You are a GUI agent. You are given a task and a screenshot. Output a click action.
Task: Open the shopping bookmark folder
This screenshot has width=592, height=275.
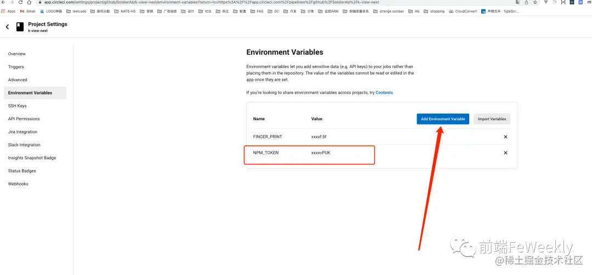click(434, 12)
